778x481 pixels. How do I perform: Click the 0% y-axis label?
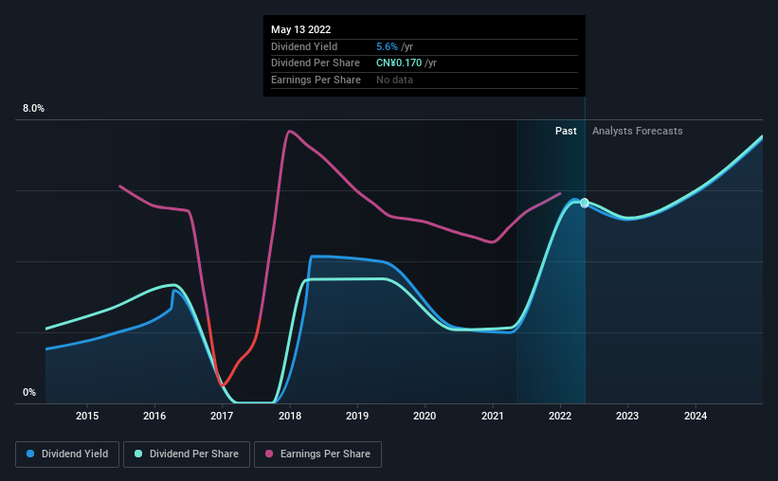point(29,392)
